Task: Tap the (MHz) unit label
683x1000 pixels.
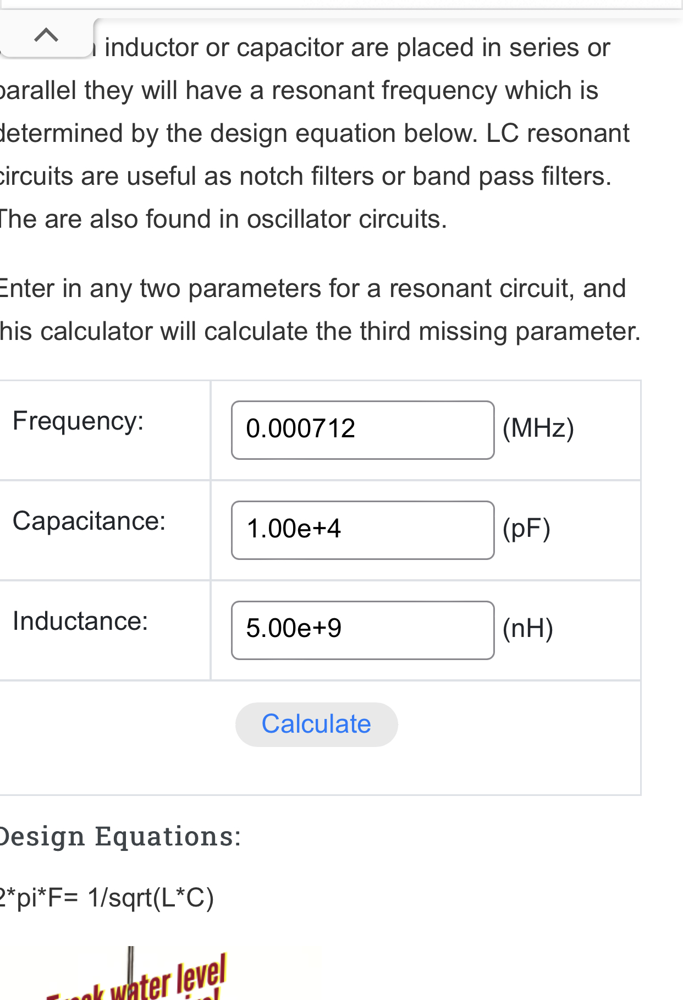Action: click(538, 428)
